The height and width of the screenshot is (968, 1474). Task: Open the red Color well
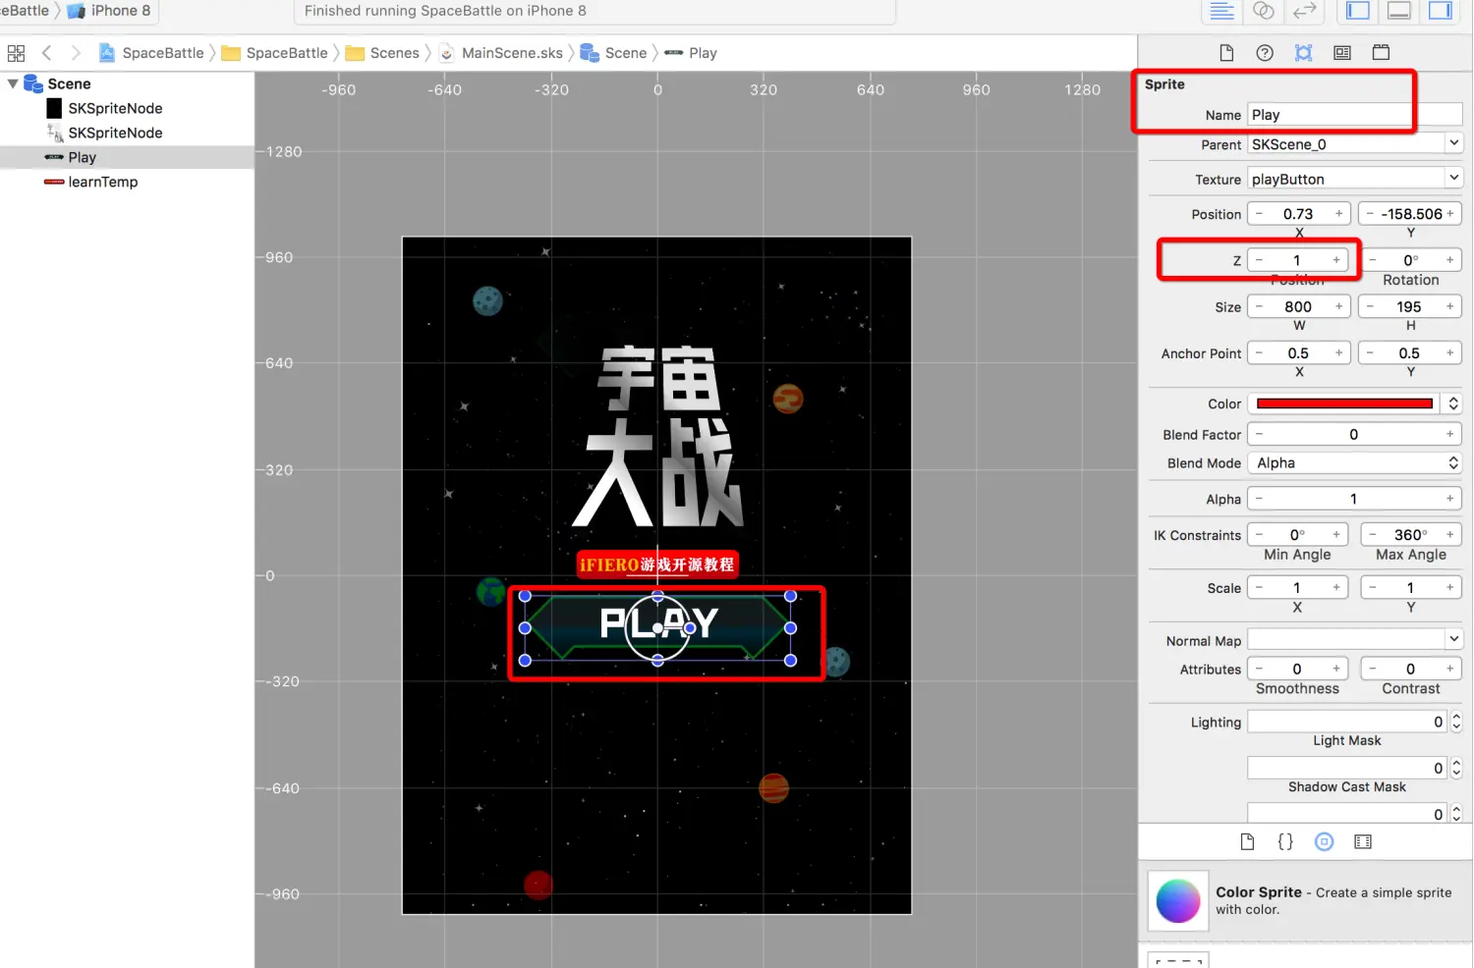click(1344, 403)
